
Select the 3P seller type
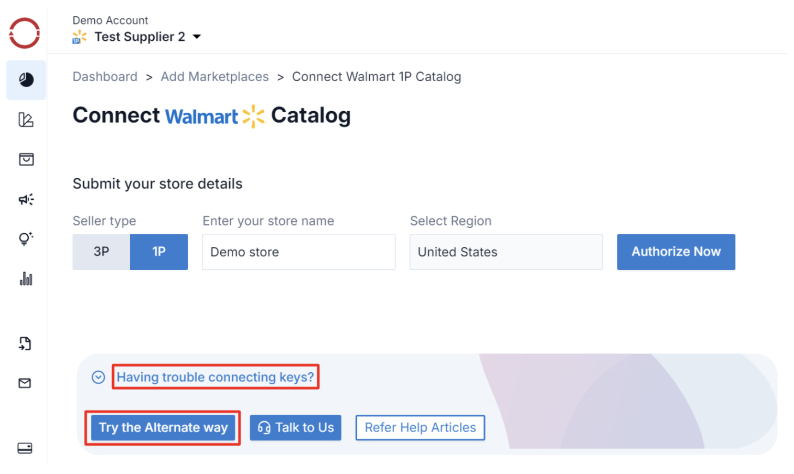tap(101, 252)
